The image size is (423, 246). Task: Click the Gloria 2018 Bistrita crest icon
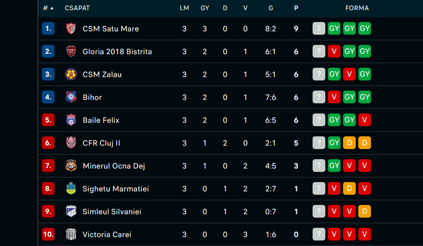pos(71,51)
